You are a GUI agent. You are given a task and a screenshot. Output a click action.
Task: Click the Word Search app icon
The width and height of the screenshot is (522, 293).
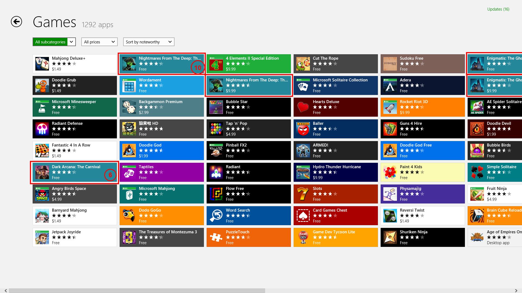click(216, 216)
